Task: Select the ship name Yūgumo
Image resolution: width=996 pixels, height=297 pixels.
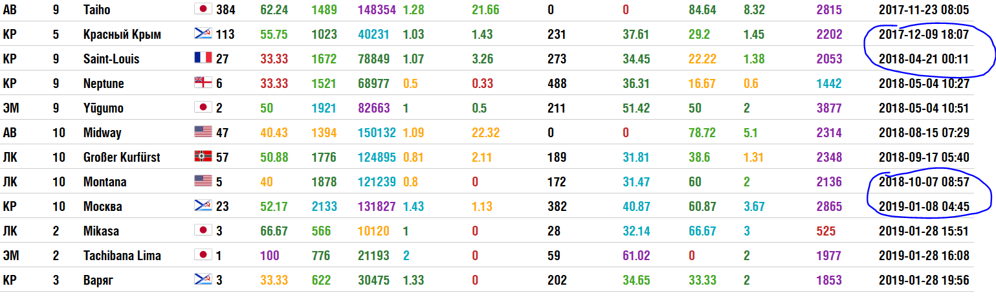Action: pyautogui.click(x=103, y=108)
